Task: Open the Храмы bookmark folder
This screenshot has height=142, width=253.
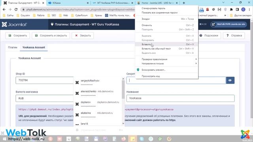Action: pyautogui.click(x=96, y=15)
